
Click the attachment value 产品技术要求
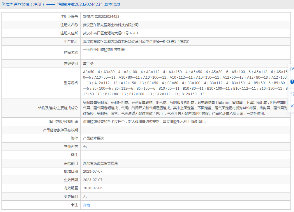pyautogui.click(x=93, y=138)
